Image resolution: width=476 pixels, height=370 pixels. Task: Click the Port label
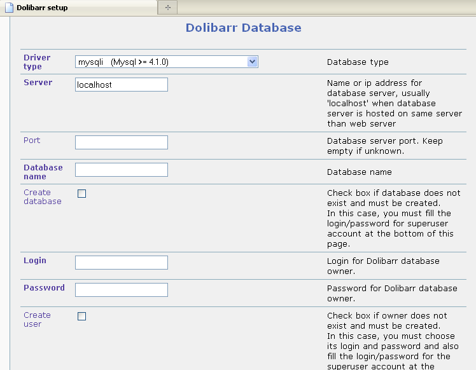(32, 140)
